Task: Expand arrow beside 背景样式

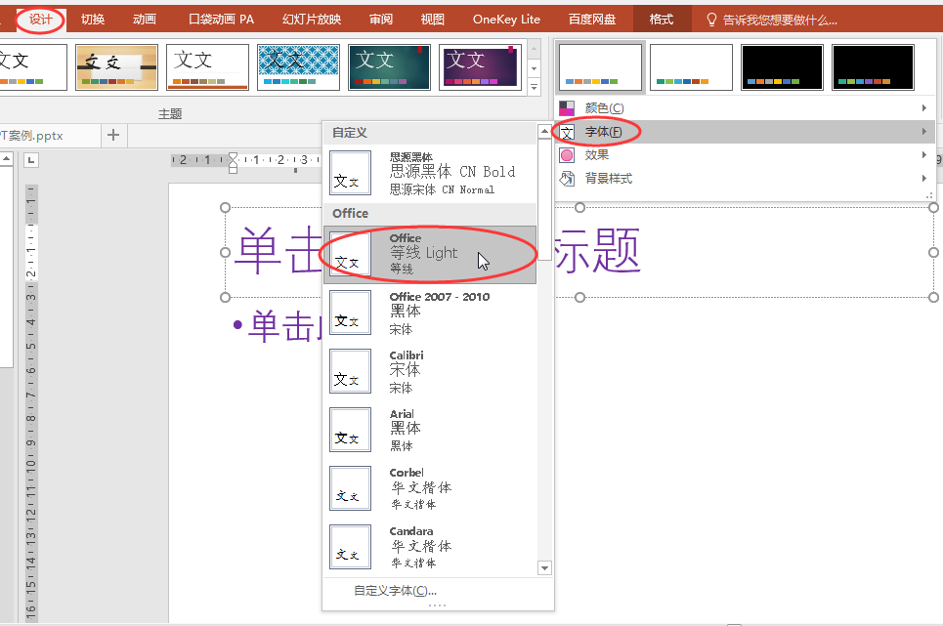Action: click(x=923, y=179)
